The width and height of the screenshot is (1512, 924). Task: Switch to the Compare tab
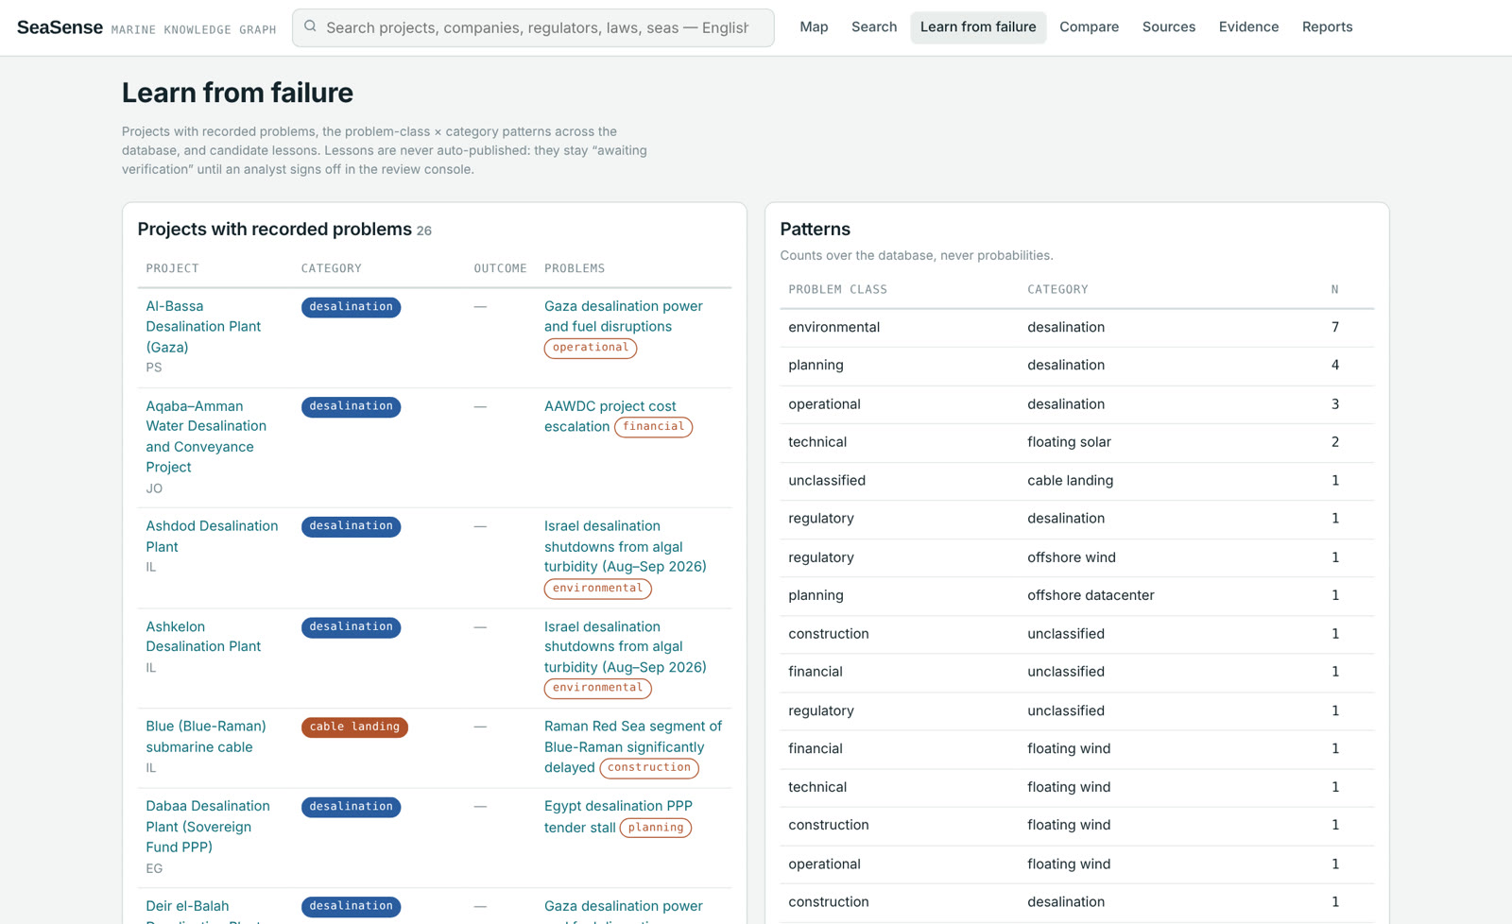click(x=1089, y=26)
